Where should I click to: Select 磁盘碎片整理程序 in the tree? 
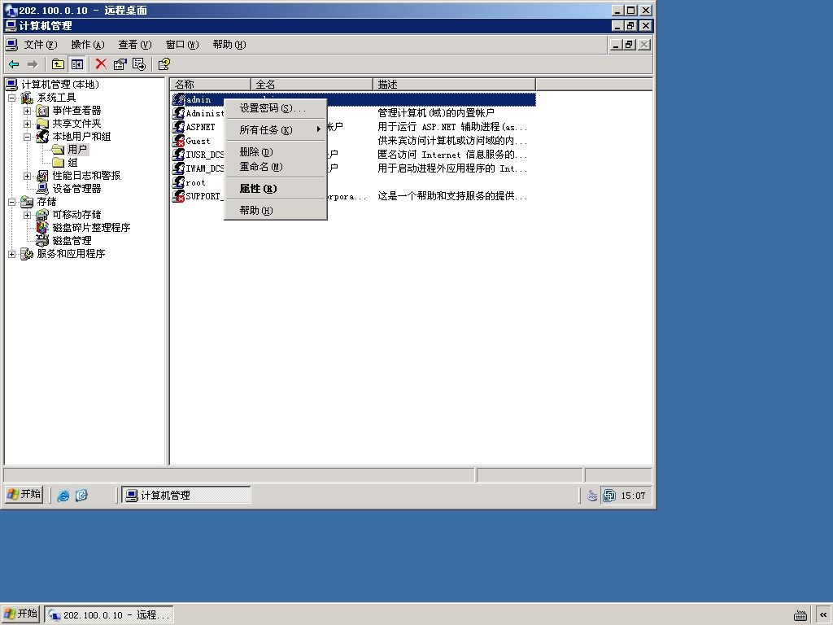click(x=91, y=228)
